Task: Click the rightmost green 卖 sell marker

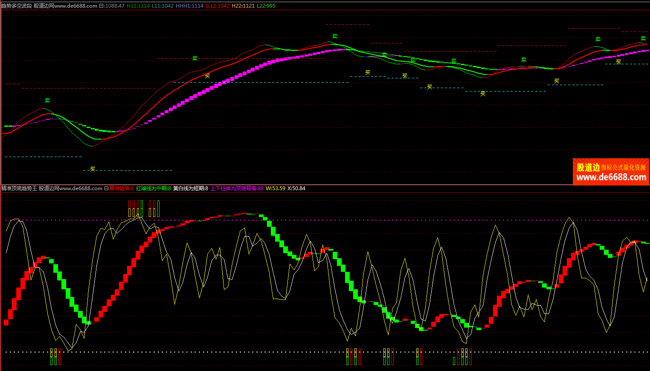Action: [x=643, y=39]
